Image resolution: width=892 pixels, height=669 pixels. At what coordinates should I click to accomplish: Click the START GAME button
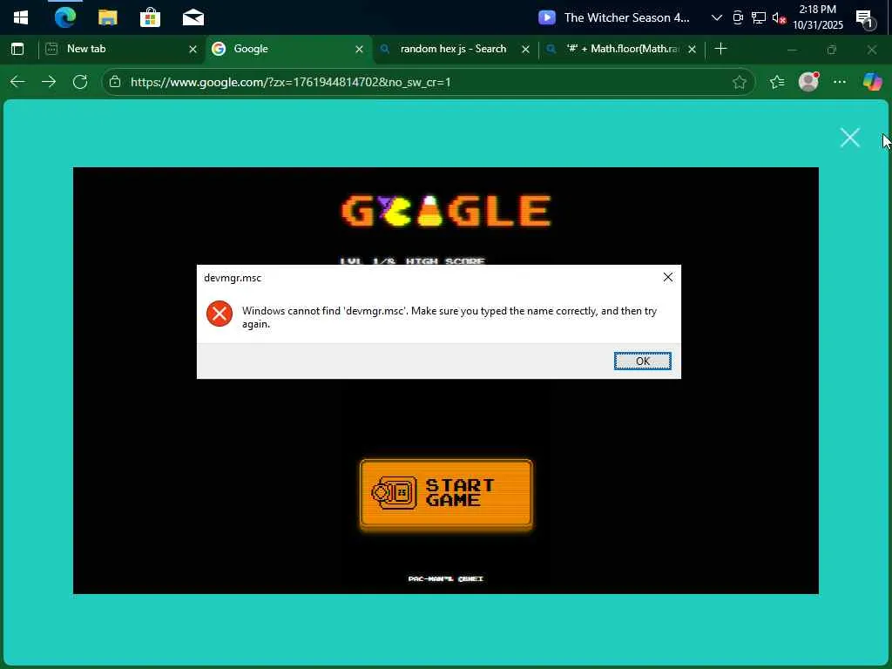[446, 495]
